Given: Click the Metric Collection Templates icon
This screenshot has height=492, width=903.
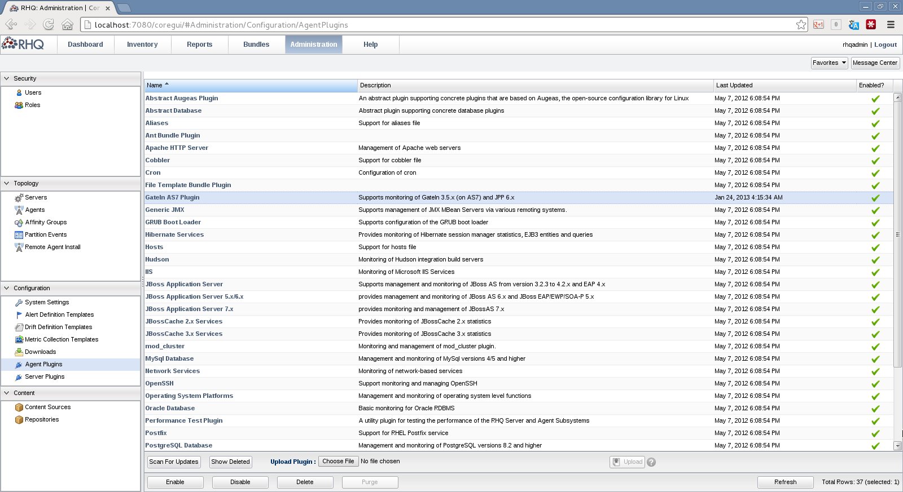Looking at the screenshot, I should 19,339.
